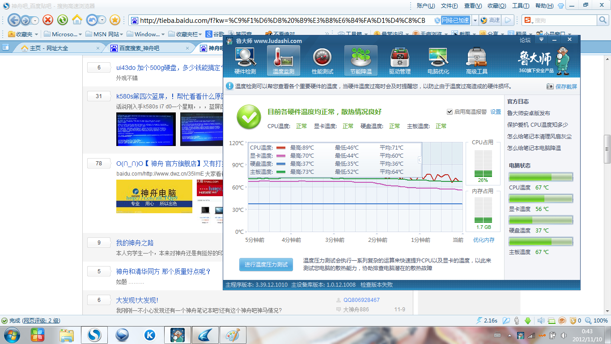Expand 收藏夹 bookmarks folder dropdown
Image resolution: width=611 pixels, height=344 pixels.
tap(36, 34)
